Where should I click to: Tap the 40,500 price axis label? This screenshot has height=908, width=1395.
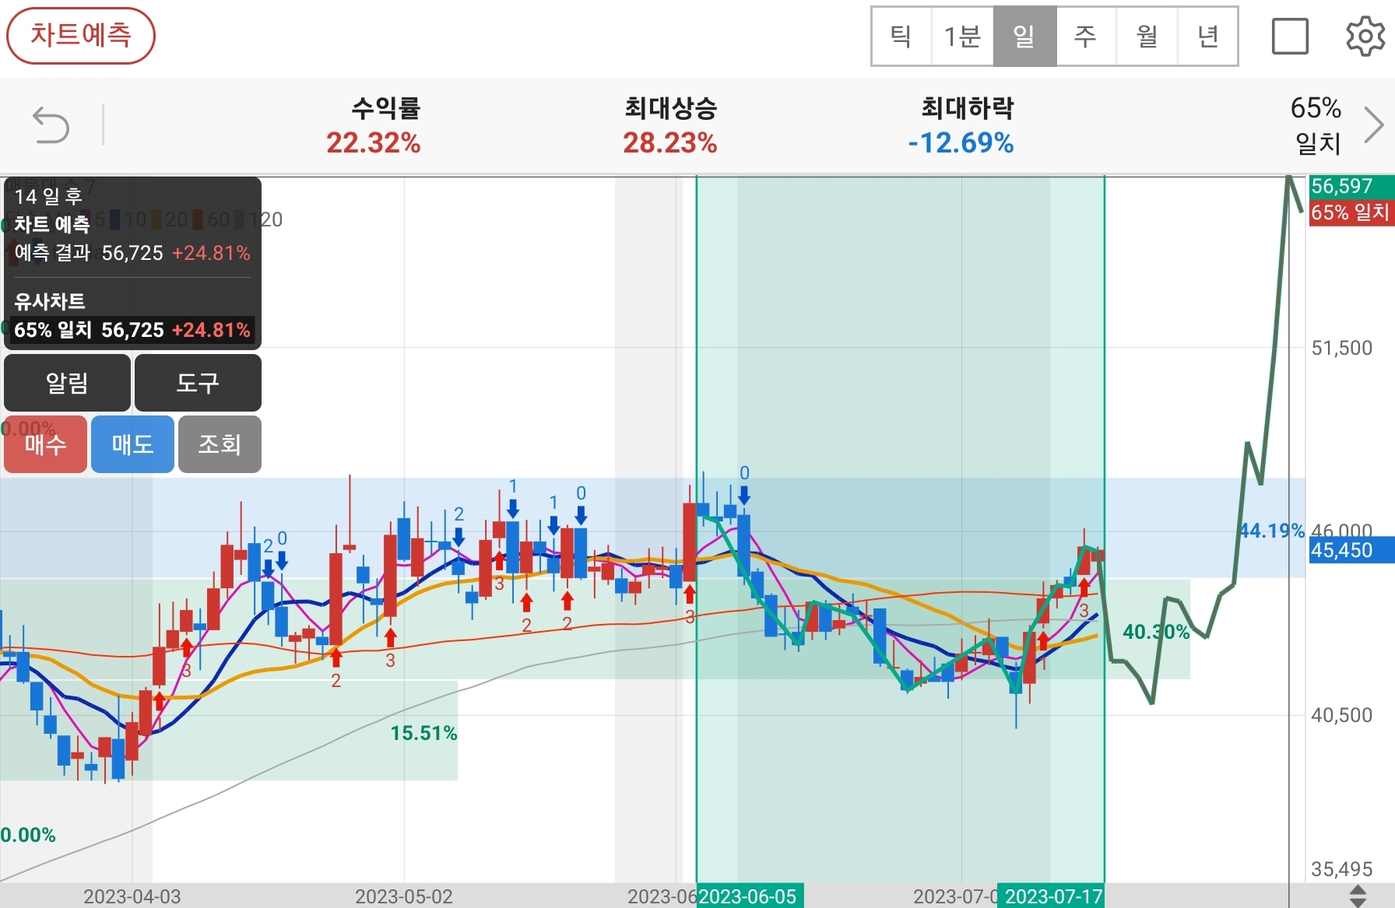1342,715
